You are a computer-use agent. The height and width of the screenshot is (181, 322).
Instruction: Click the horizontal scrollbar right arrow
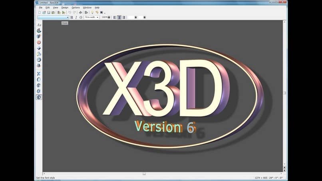point(281,174)
